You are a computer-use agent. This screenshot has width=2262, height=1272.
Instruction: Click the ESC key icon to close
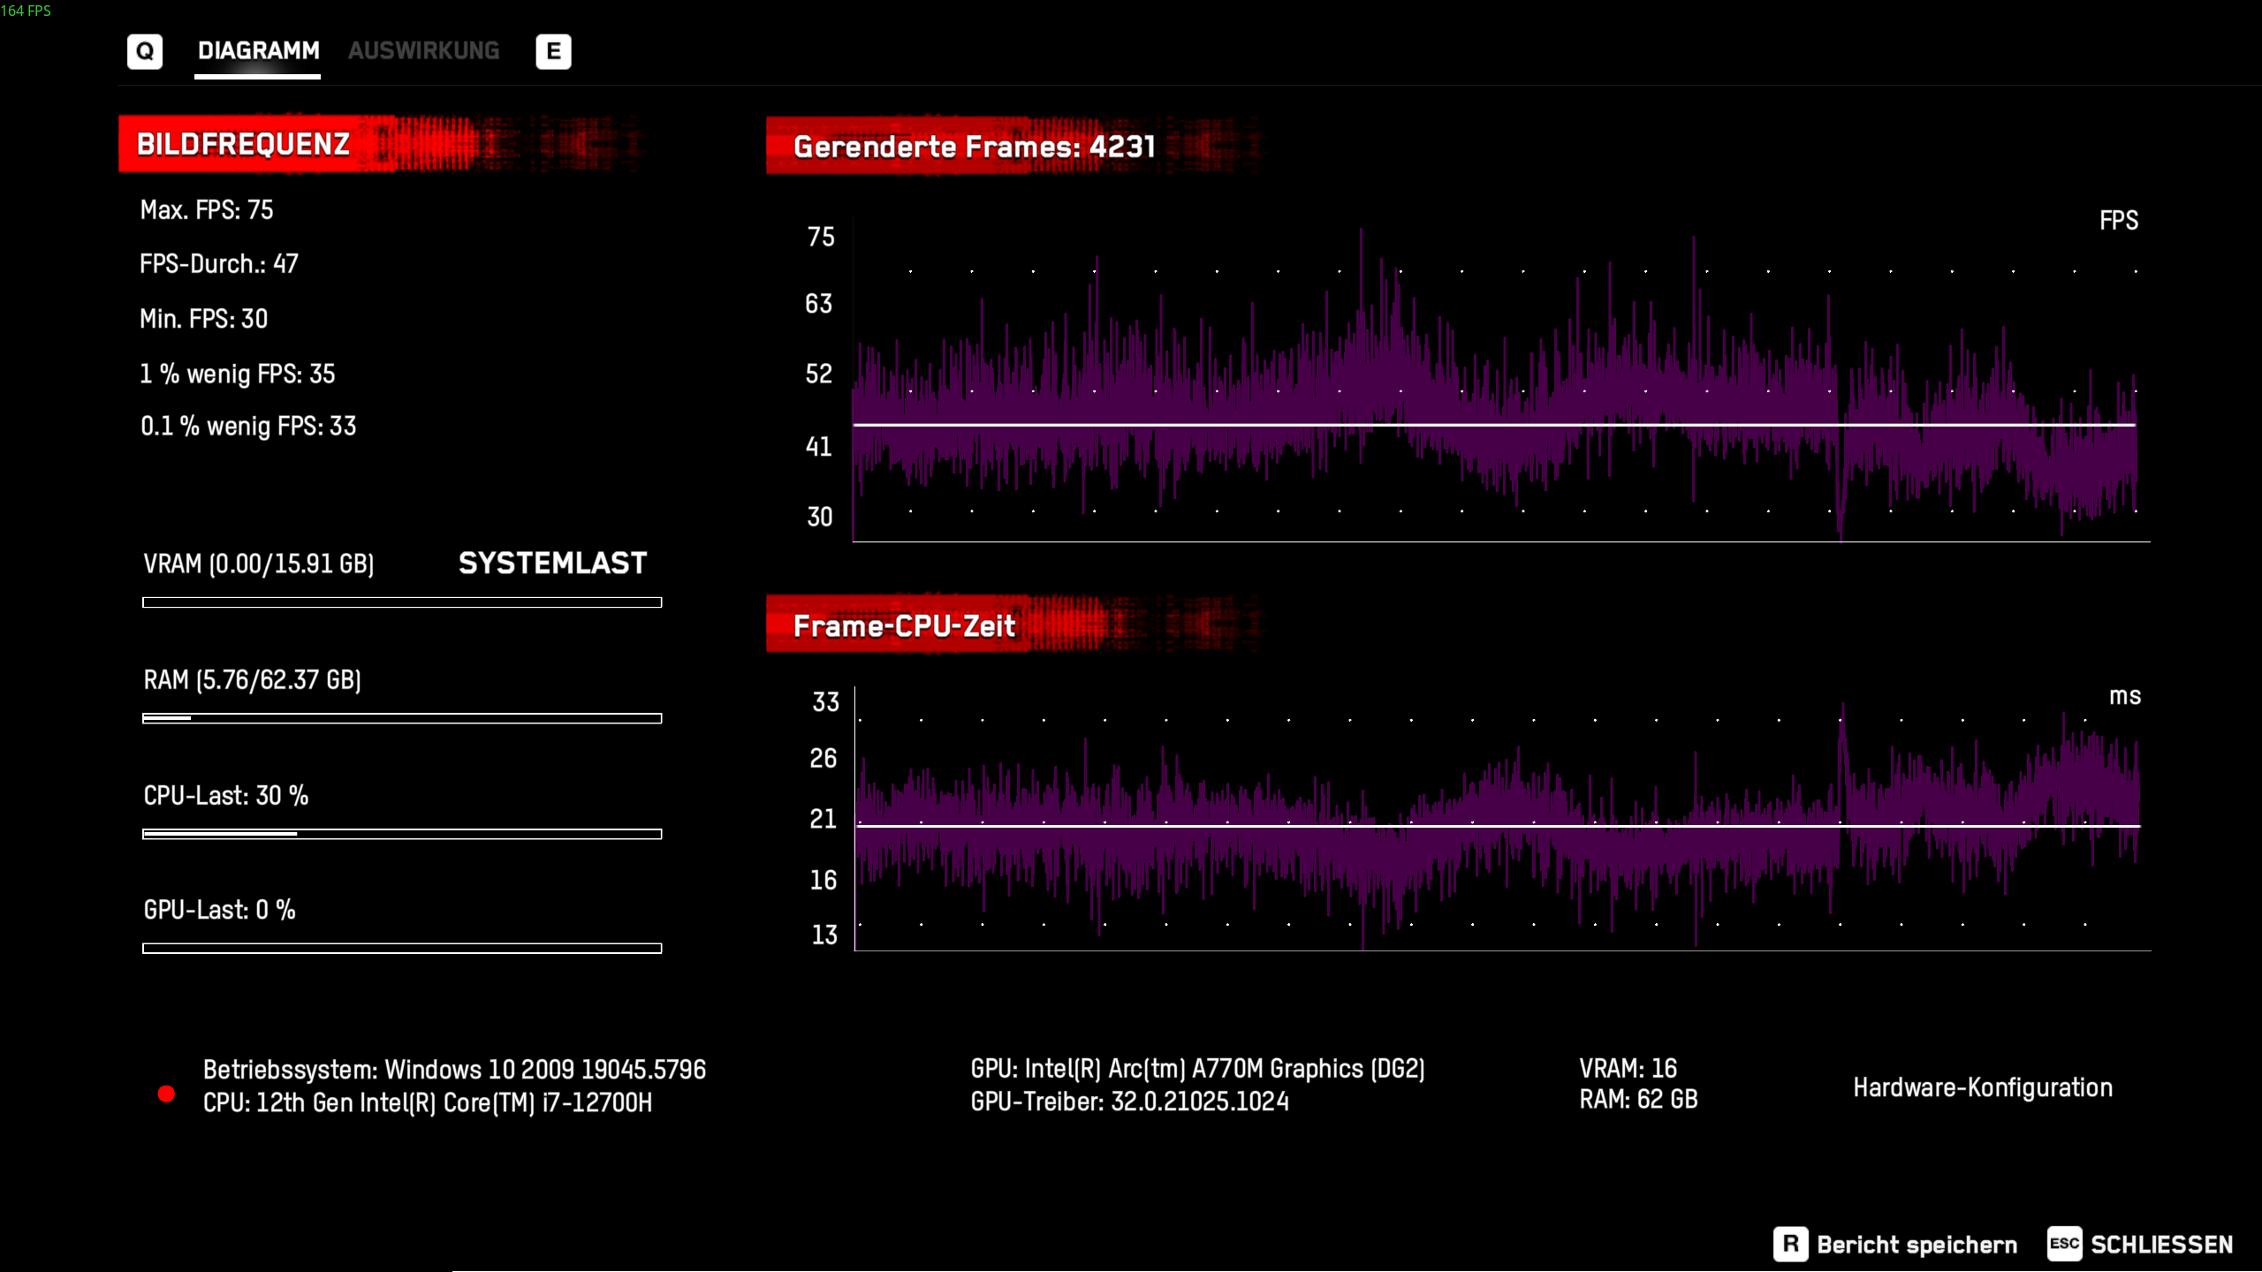(x=2064, y=1245)
